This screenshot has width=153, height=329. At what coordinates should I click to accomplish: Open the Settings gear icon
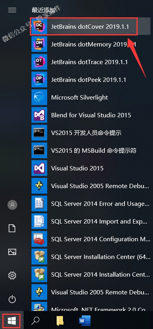pyautogui.click(x=12, y=275)
